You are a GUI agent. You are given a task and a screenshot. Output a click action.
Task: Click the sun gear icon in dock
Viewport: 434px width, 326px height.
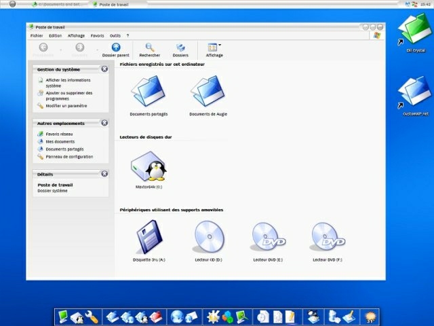(x=214, y=316)
